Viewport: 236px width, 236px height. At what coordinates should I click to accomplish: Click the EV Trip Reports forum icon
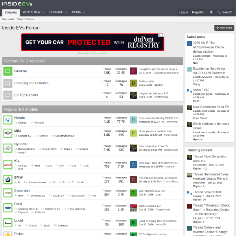pos(8,95)
